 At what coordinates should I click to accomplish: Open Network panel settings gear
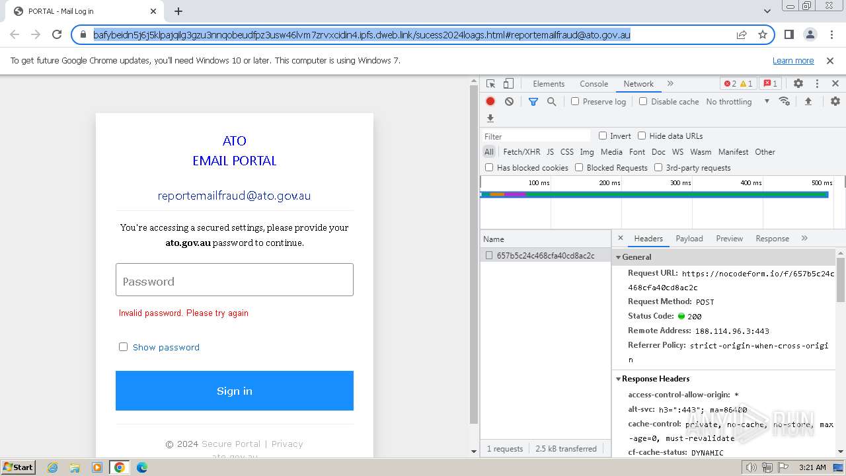(835, 102)
